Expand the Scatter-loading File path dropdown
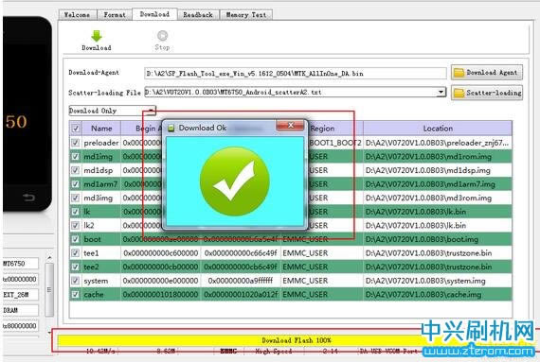 tap(441, 92)
